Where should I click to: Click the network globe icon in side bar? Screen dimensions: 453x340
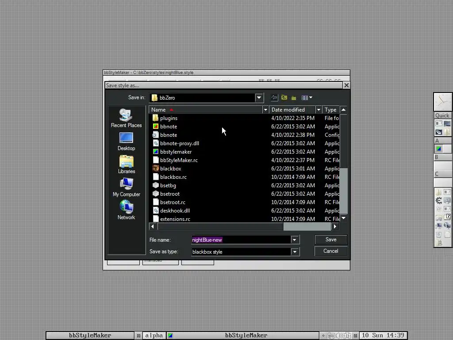[447, 225]
